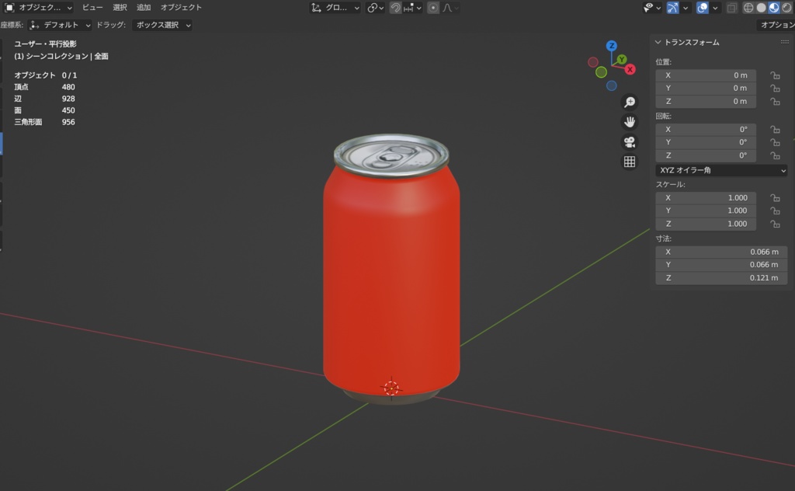Click scale X 1.000 field
Screen dimensions: 795x491
coord(706,198)
